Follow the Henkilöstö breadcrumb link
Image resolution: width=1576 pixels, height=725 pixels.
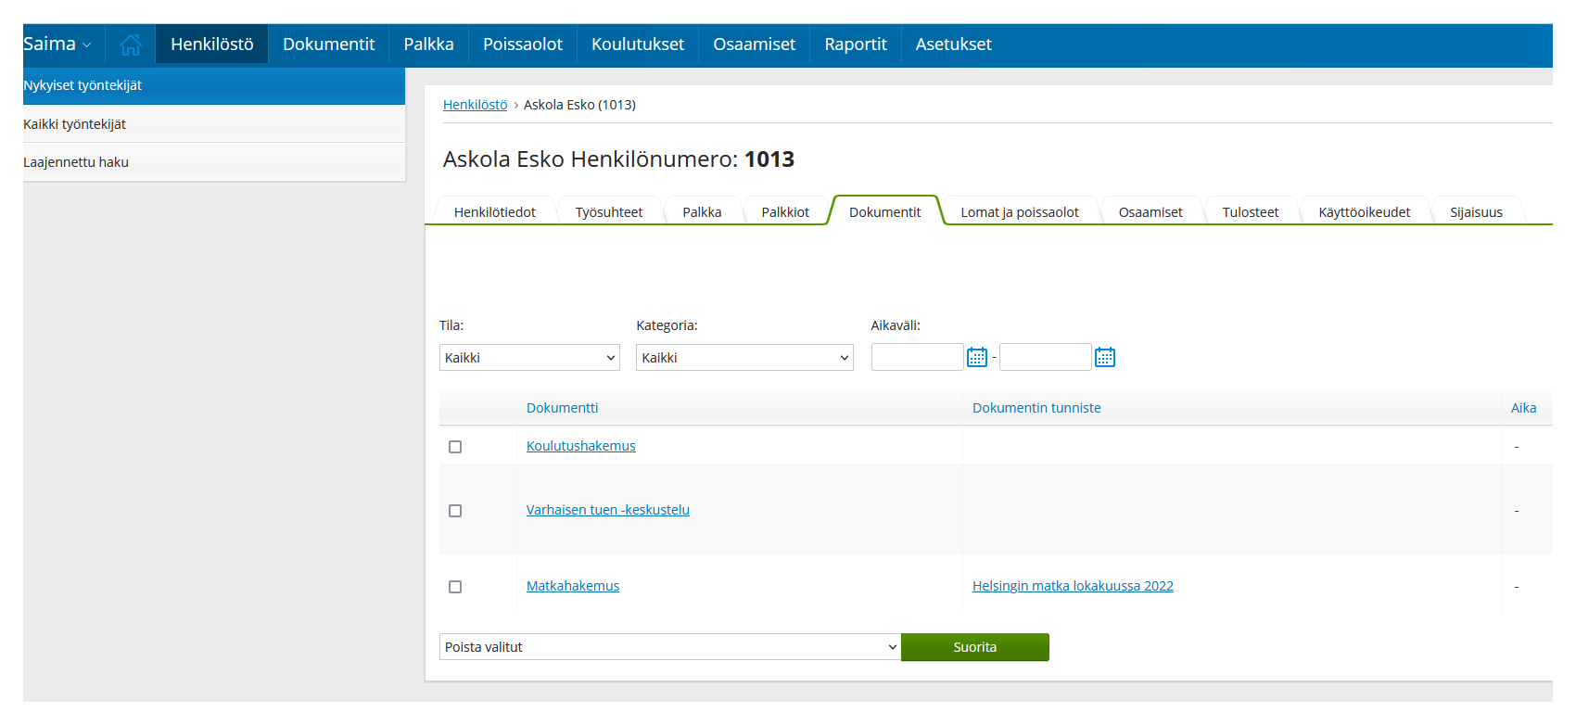[x=476, y=105]
